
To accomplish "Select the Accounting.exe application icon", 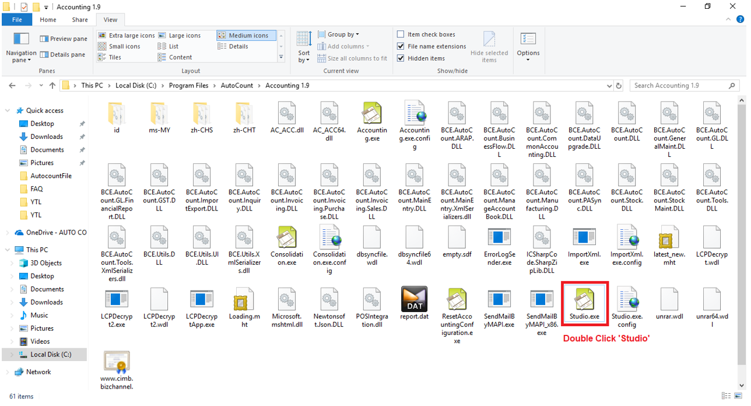I will pyautogui.click(x=371, y=112).
